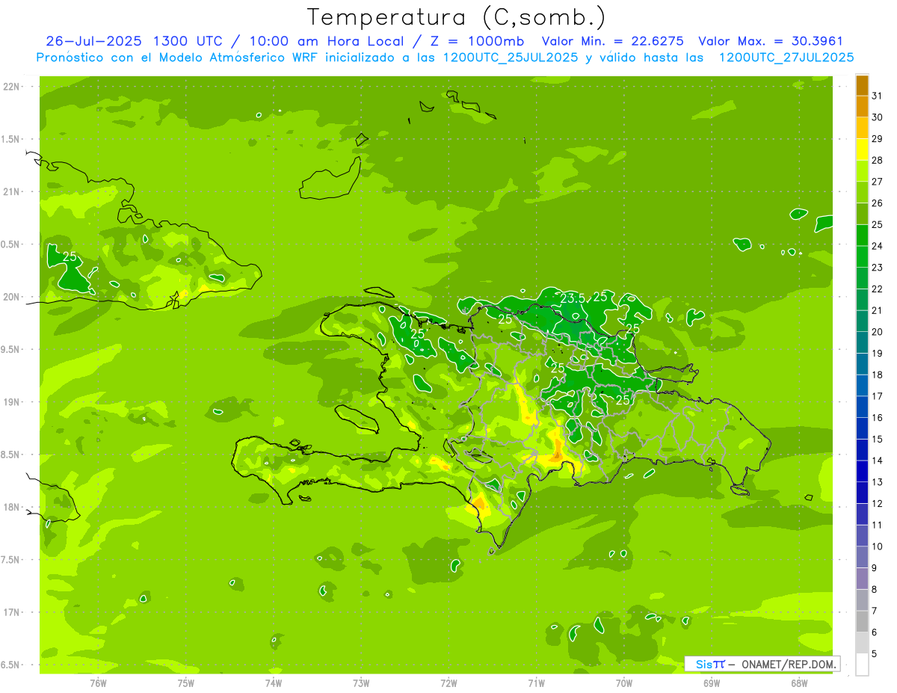Select the '72W' longitude axis label
Screen dimensions: 897x693
point(449,683)
